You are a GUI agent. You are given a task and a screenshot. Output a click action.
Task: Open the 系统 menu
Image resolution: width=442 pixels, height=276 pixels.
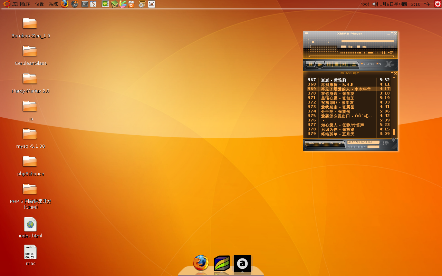[53, 4]
